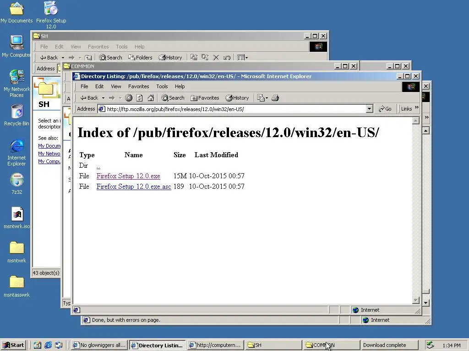The height and width of the screenshot is (351, 469).
Task: Click the Back button in Internet Explorer
Action: [x=89, y=98]
